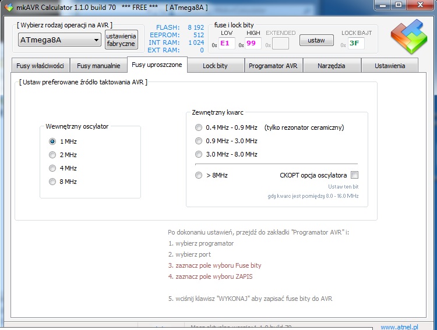Viewport: 437px width, 330px height.
Task: Click the mkAVR app icon in title bar
Action: tap(9, 7)
